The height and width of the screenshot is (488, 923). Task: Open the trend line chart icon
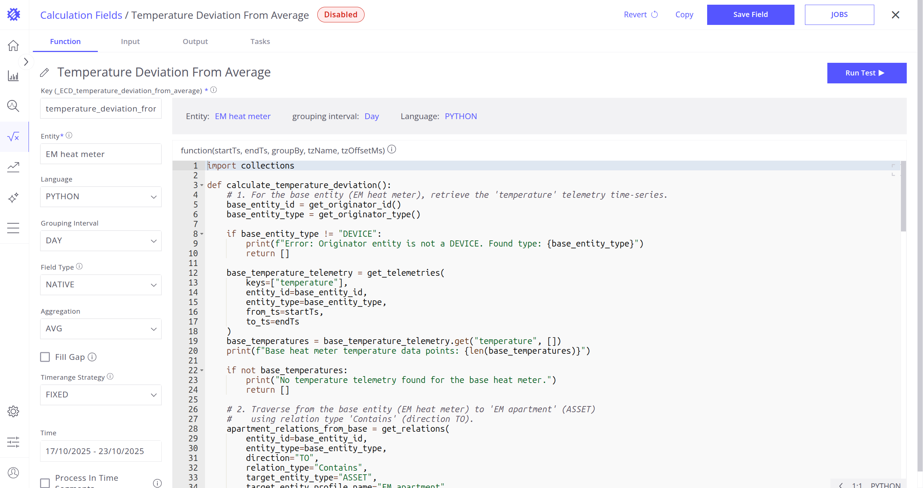point(13,167)
